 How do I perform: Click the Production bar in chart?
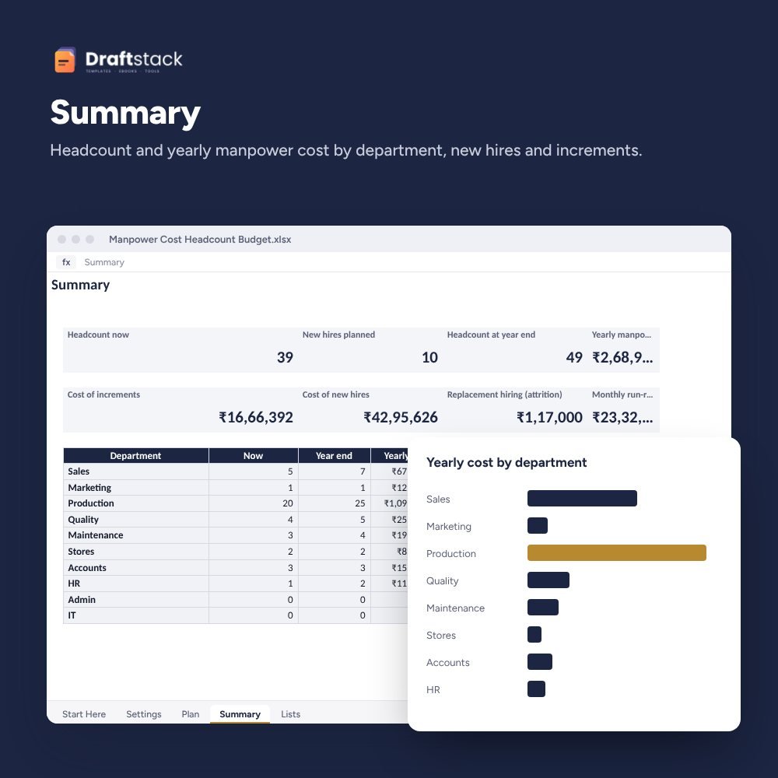(617, 552)
